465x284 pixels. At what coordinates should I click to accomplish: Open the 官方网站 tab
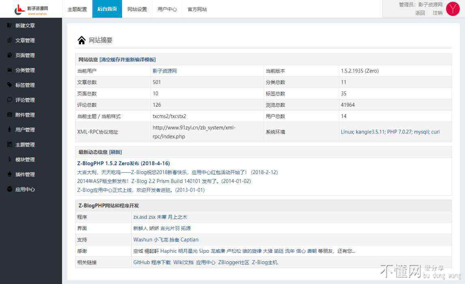point(197,9)
